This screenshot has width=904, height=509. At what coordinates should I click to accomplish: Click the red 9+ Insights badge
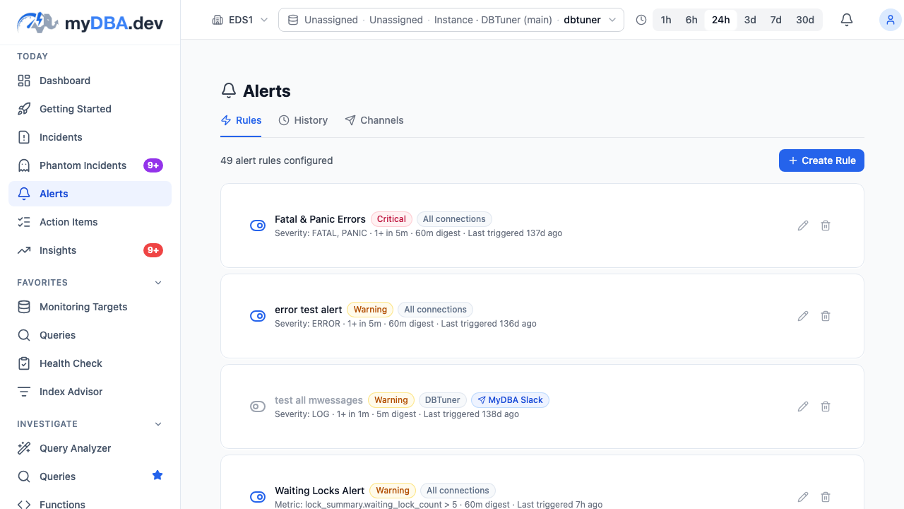tap(153, 250)
